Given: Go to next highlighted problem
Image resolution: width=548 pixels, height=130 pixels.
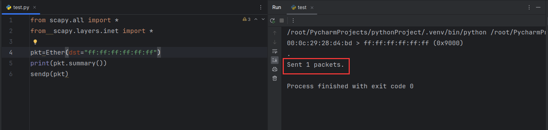Looking at the screenshot, I should pyautogui.click(x=263, y=19).
